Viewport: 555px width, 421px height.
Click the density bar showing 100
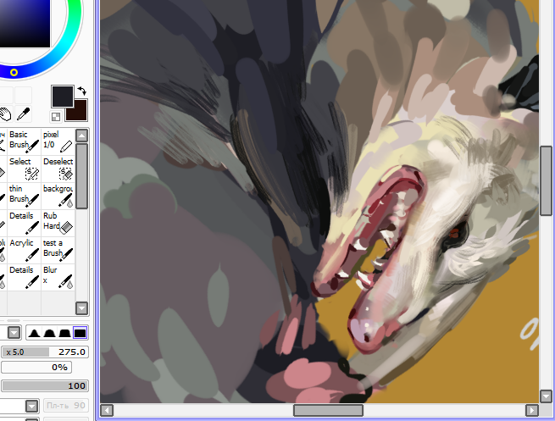45,385
